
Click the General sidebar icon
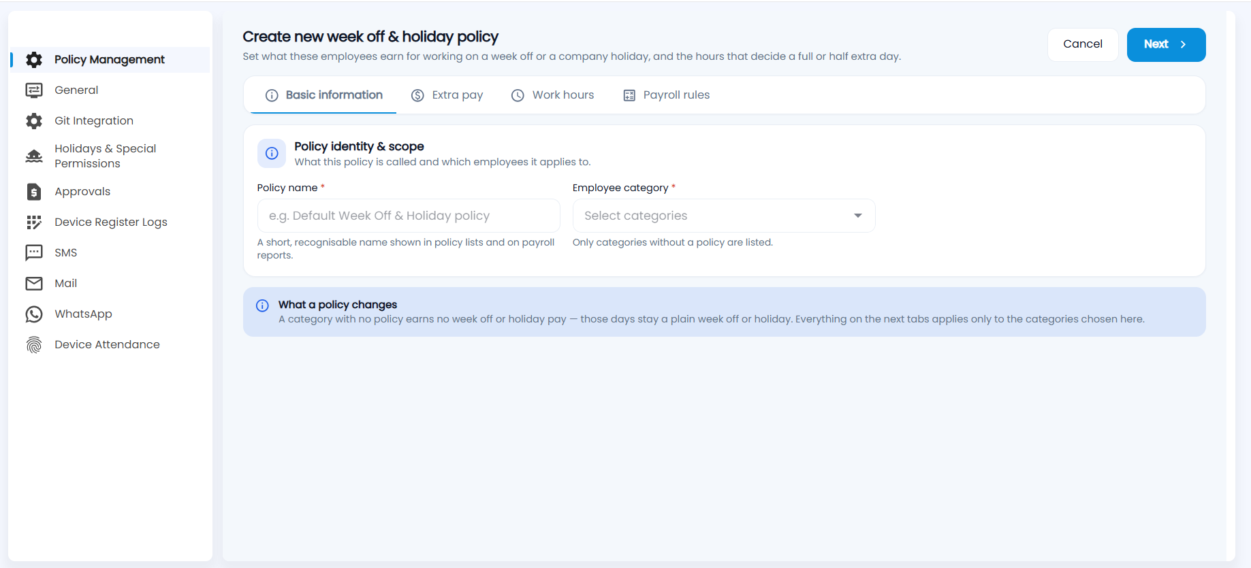[34, 90]
